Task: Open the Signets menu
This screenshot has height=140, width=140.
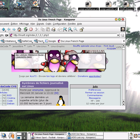Action: click(x=40, y=24)
